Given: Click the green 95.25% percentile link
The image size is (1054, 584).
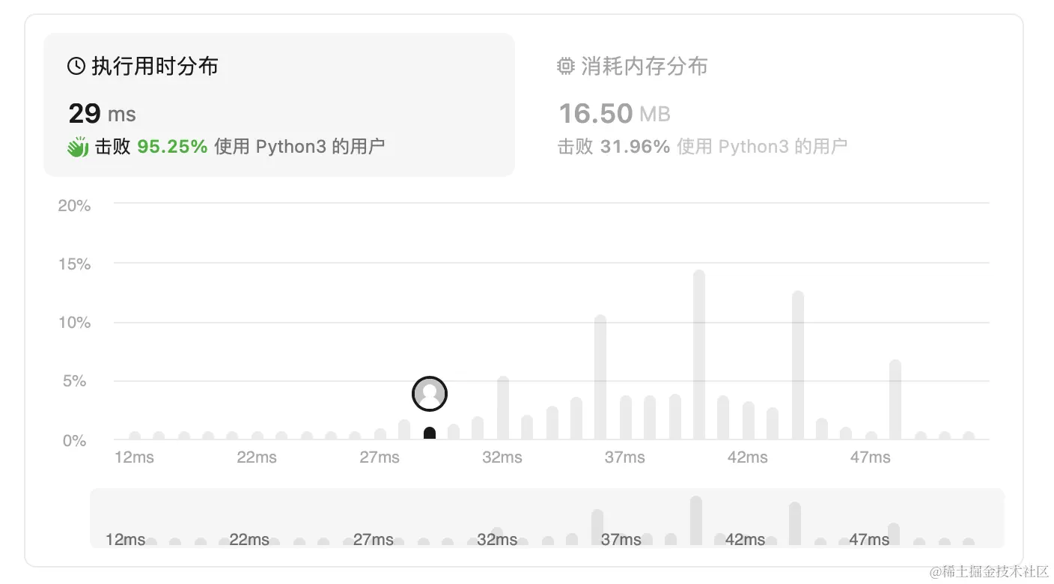Looking at the screenshot, I should tap(172, 146).
